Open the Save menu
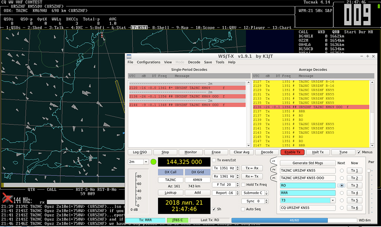The image size is (381, 227). 208,62
